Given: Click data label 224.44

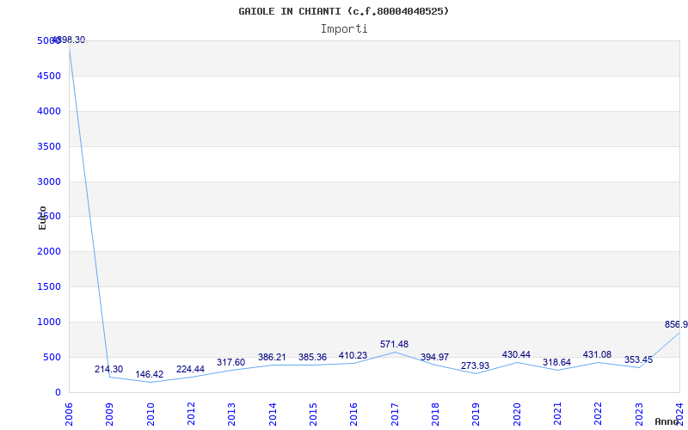Looking at the screenshot, I should coord(190,370).
